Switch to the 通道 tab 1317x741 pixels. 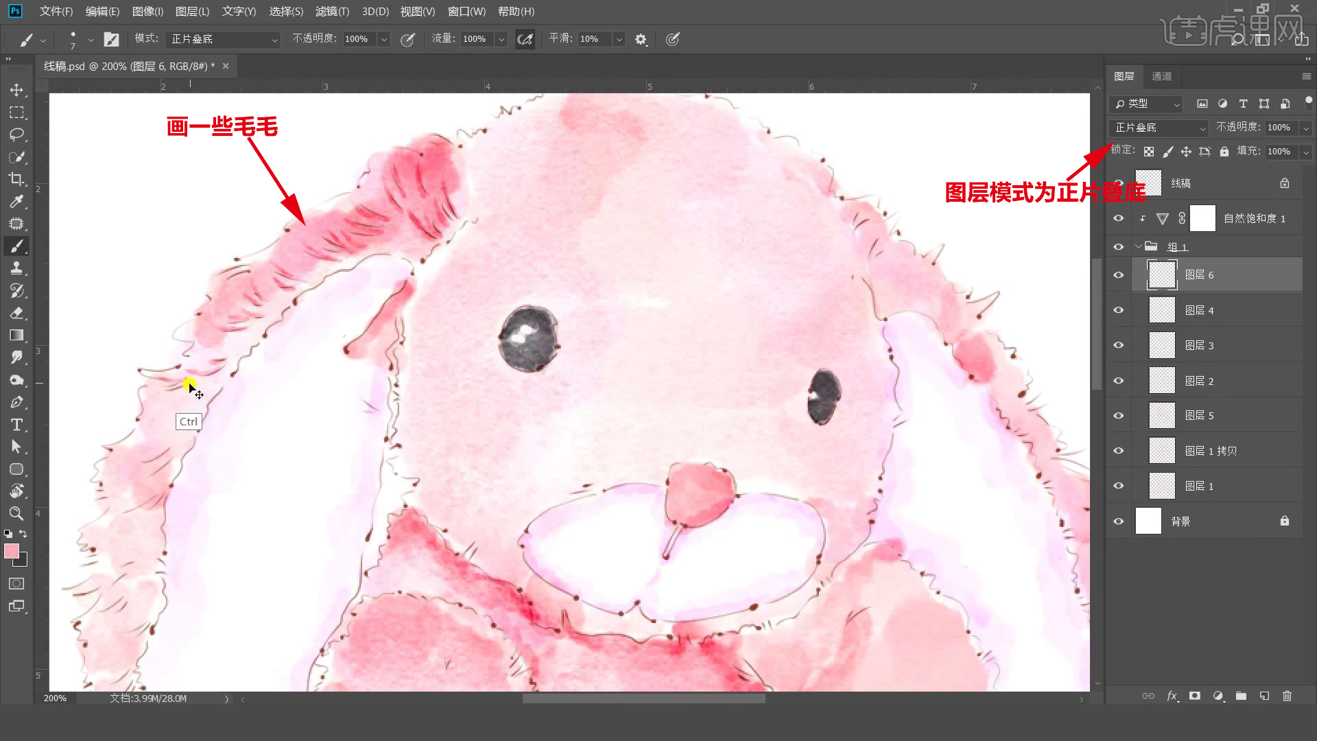tap(1161, 76)
